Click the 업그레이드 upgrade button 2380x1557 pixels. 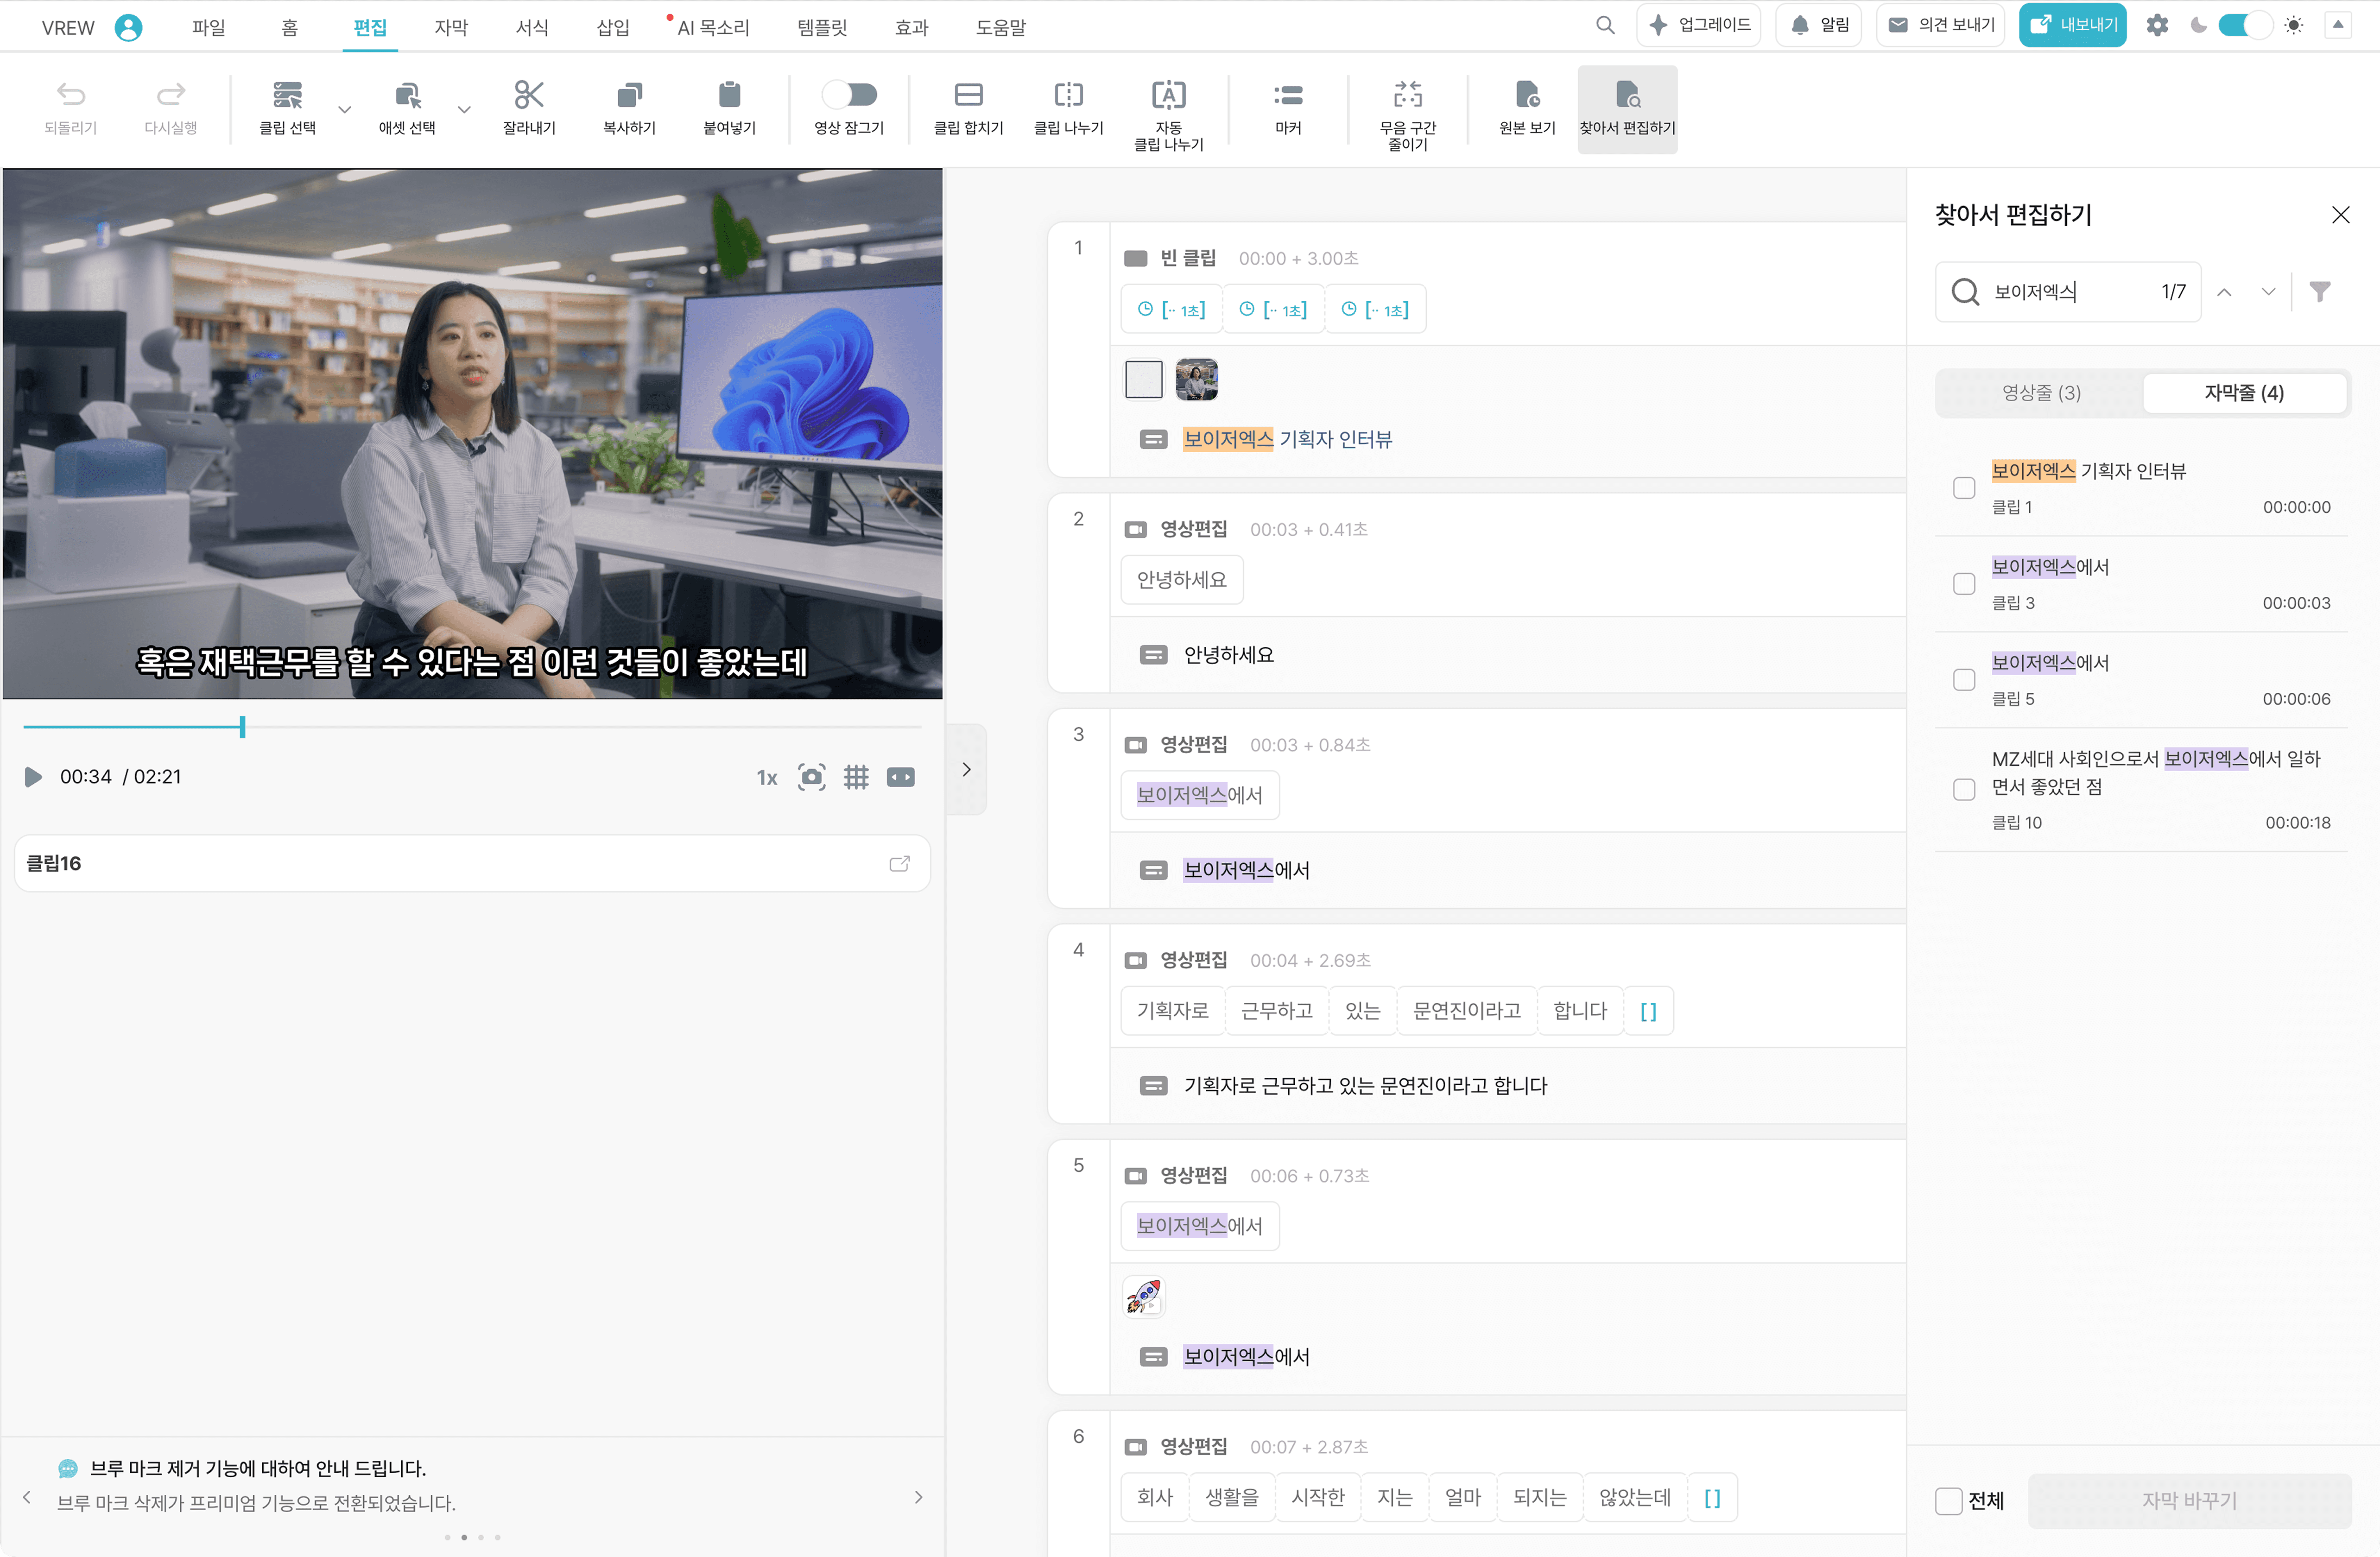pos(1698,25)
